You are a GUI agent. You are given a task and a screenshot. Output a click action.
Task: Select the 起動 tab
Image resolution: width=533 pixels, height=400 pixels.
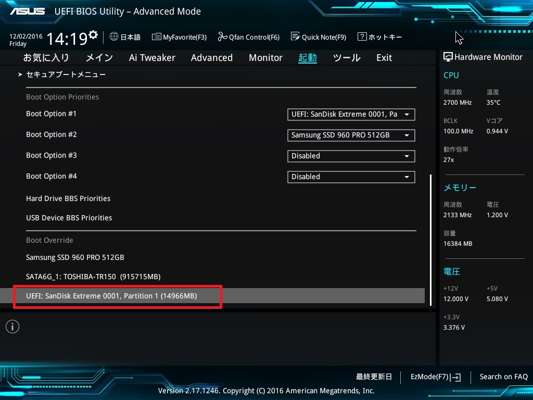[x=307, y=57]
